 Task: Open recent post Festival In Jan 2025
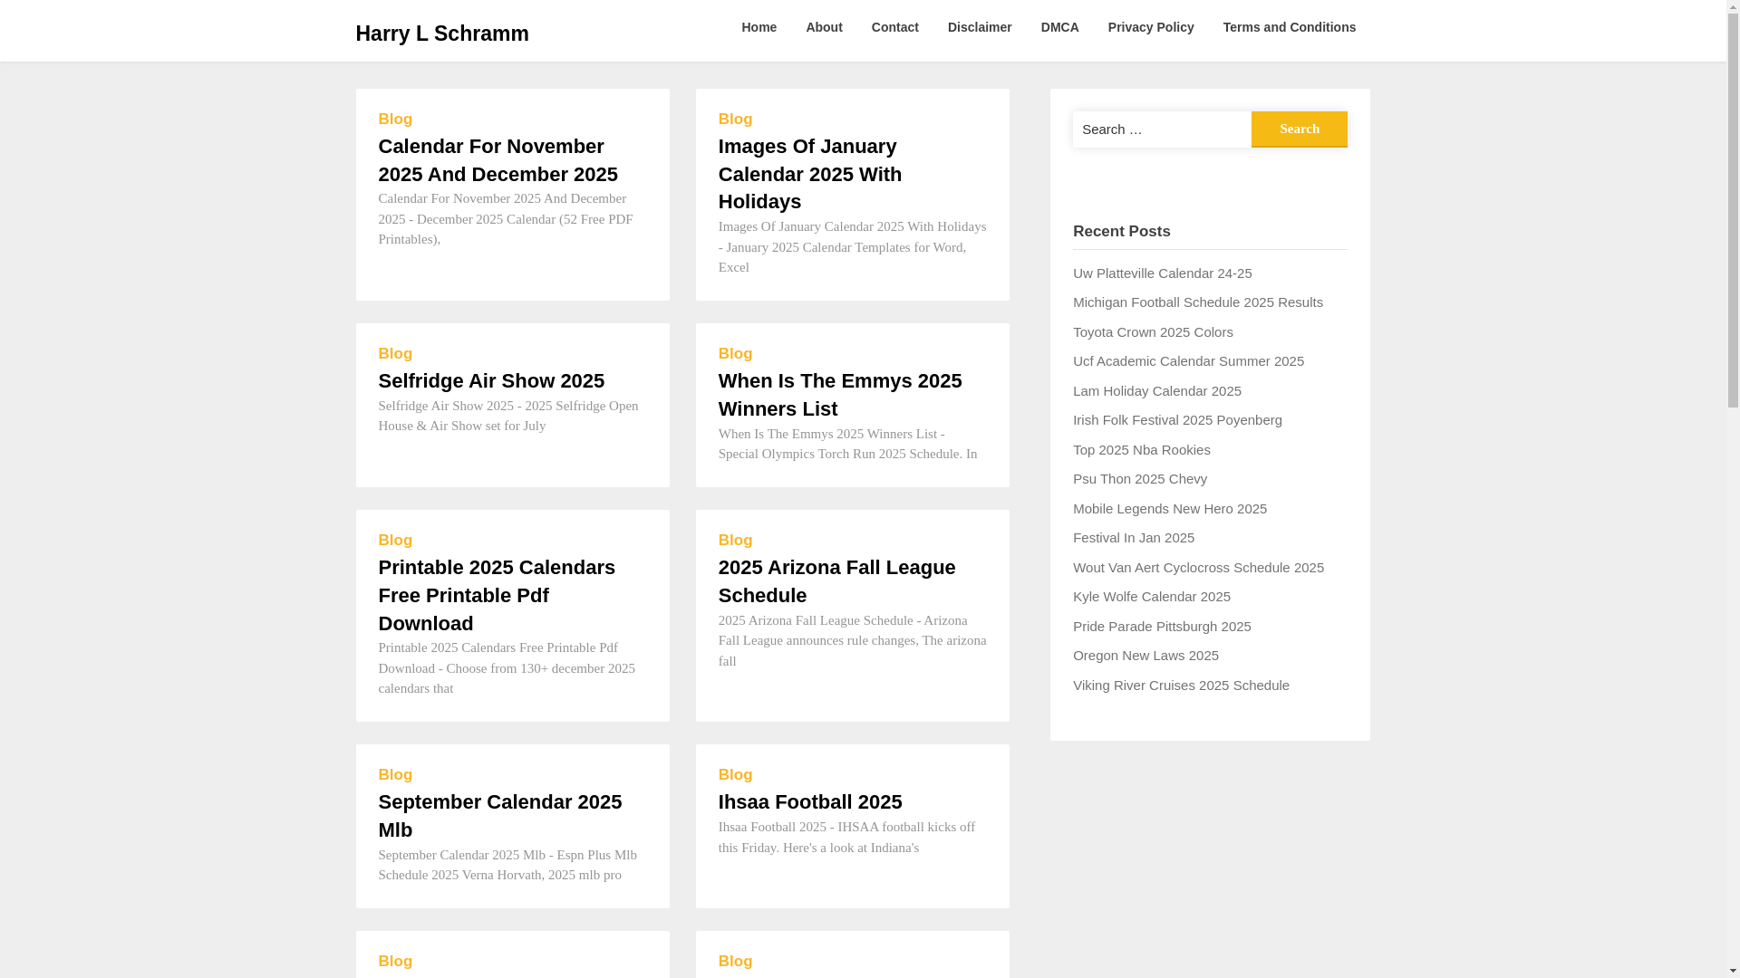1133,538
